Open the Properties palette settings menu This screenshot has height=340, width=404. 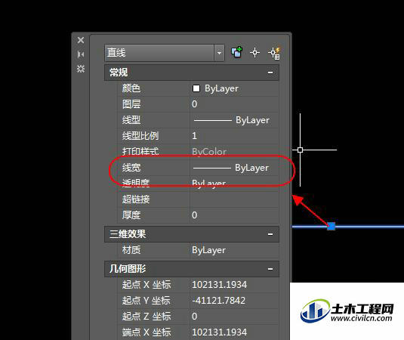click(x=81, y=69)
